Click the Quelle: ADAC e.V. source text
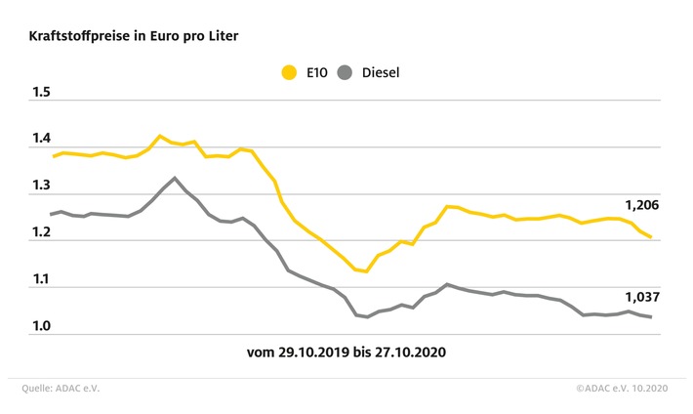693x414 pixels. click(x=61, y=389)
